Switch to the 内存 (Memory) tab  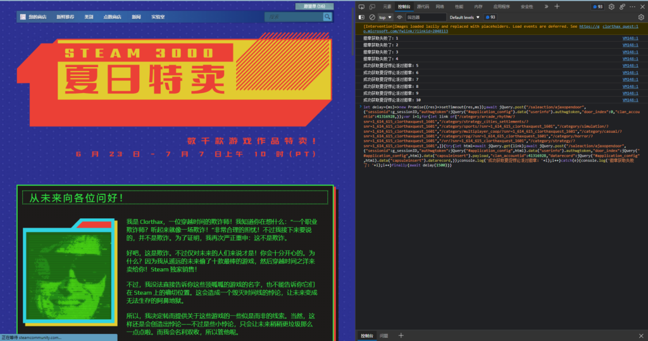pos(478,6)
